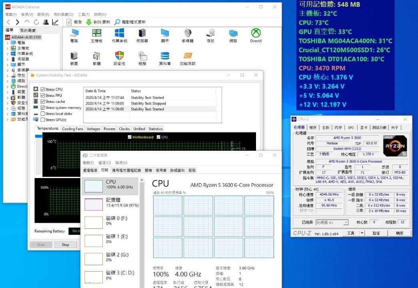This screenshot has width=418, height=288.
Task: Open the Devices icon in AIDA64
Action: click(74, 58)
